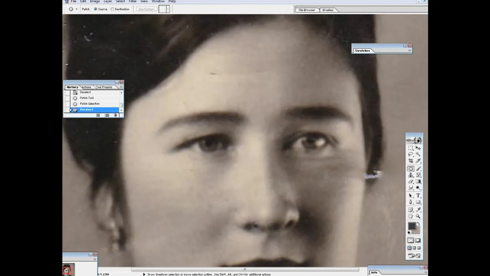The width and height of the screenshot is (490, 276).
Task: Select the Pen tool
Action: click(410, 202)
